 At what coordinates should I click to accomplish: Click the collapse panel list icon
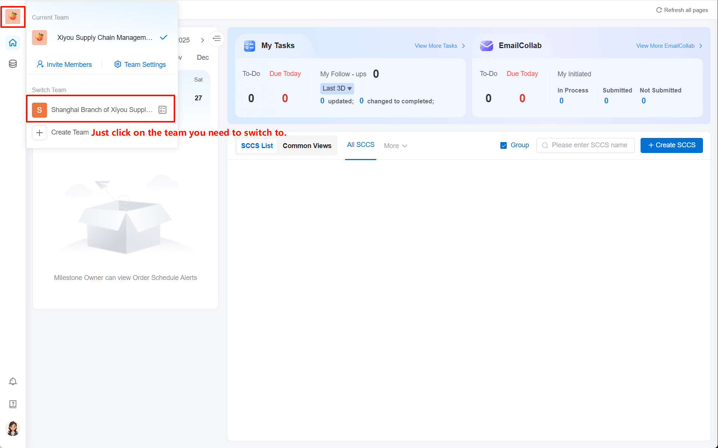217,39
